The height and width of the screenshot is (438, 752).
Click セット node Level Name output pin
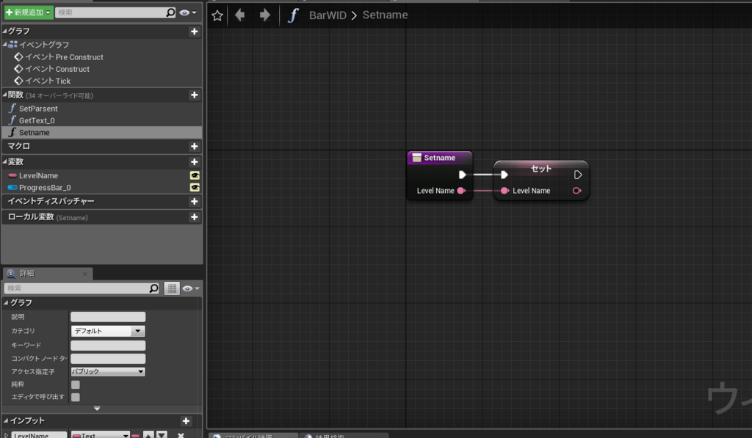tap(577, 191)
